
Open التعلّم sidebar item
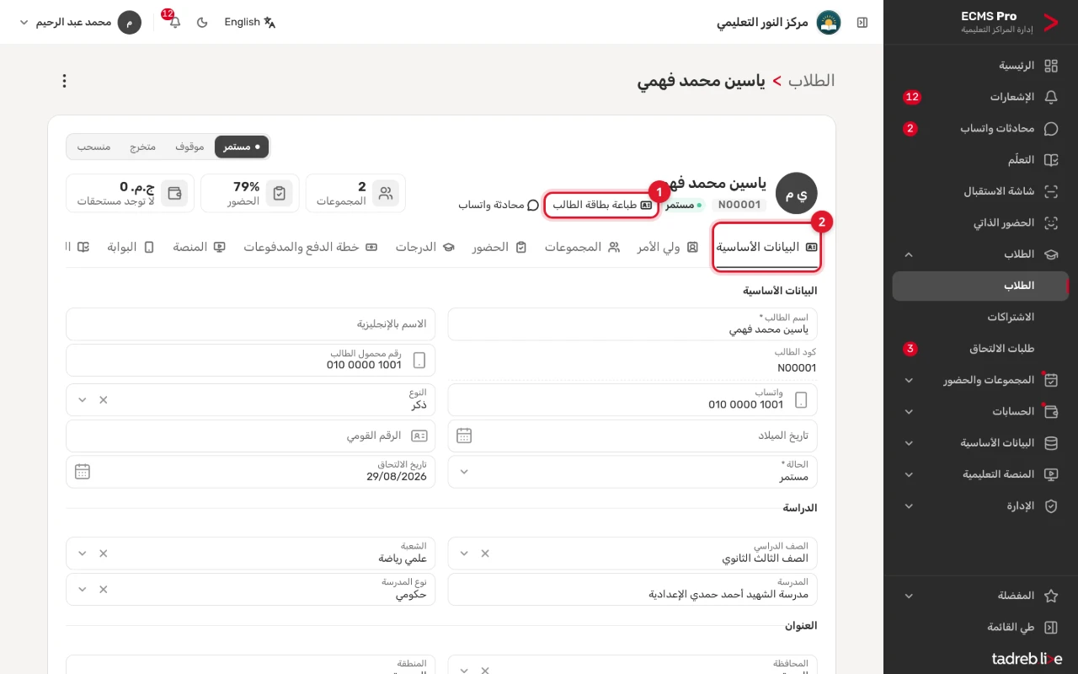coord(980,160)
